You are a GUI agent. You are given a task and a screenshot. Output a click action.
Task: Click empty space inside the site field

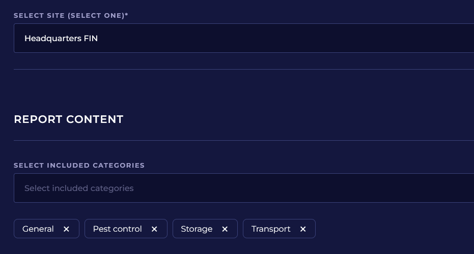coord(305,38)
